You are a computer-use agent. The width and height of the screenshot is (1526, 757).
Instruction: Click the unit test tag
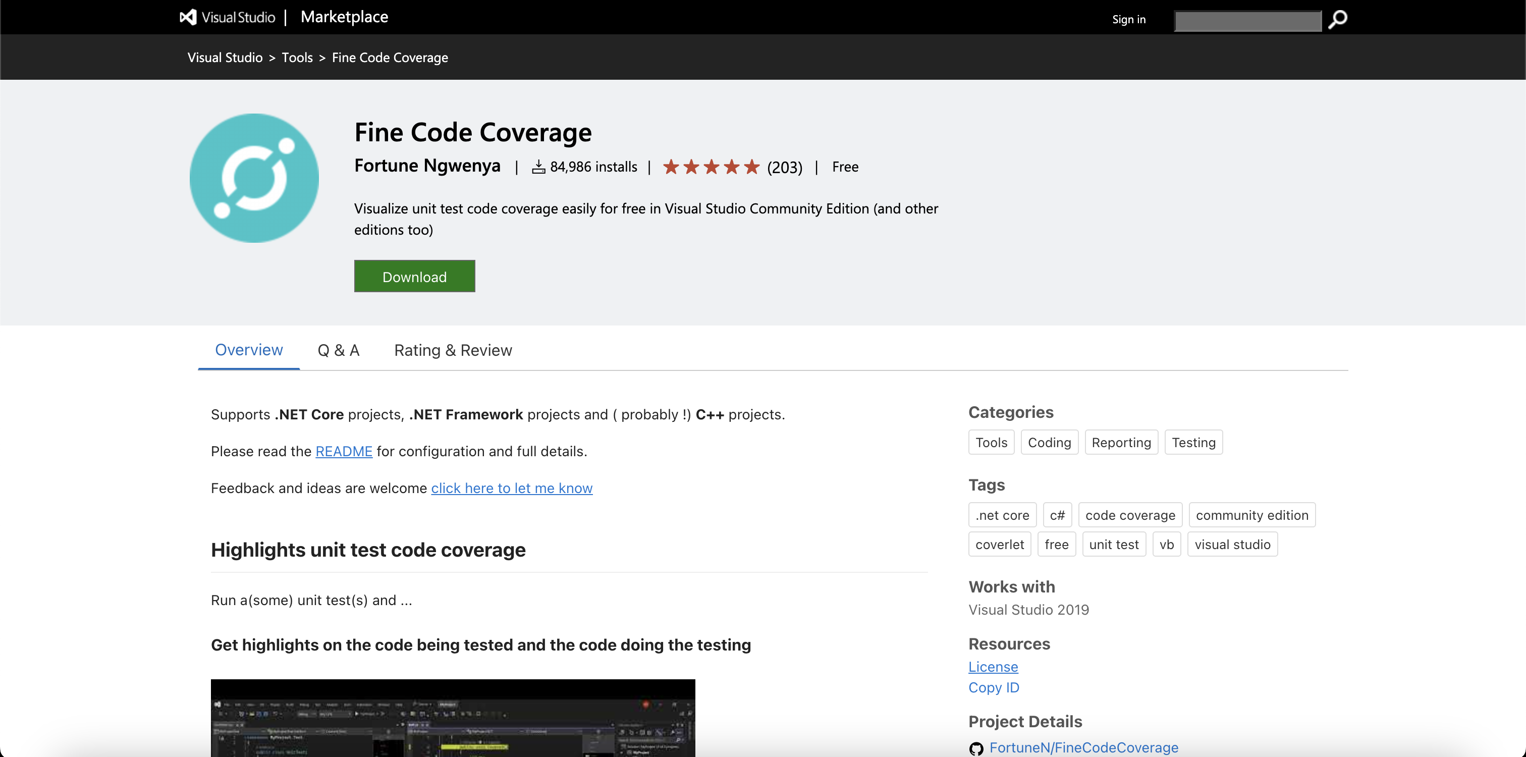(x=1114, y=545)
